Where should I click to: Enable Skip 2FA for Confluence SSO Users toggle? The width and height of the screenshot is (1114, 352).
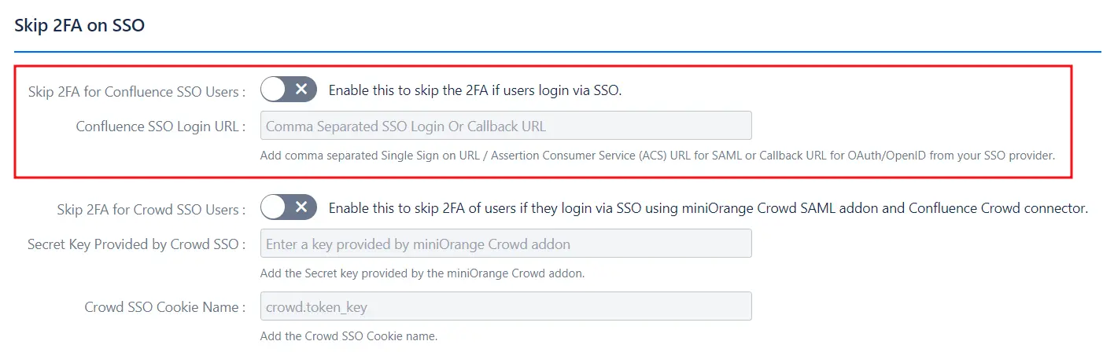(x=289, y=90)
